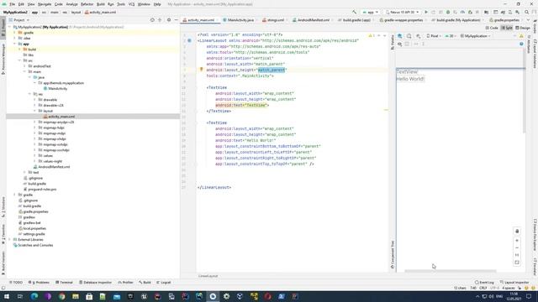Click the zoom in plus icon in the preview
Viewport: 538px width, 302px height.
[x=517, y=241]
